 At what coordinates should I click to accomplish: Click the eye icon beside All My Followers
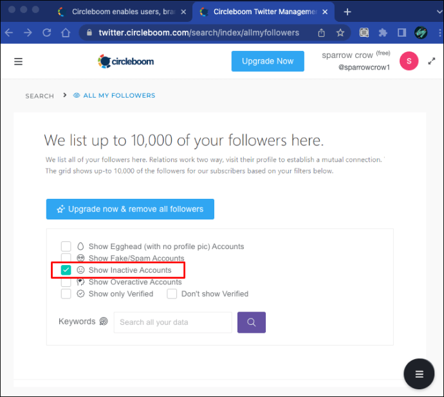77,95
